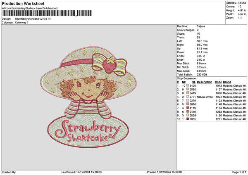Click the Page 1 of 1 indicator
248x175 pixels.
(239, 172)
